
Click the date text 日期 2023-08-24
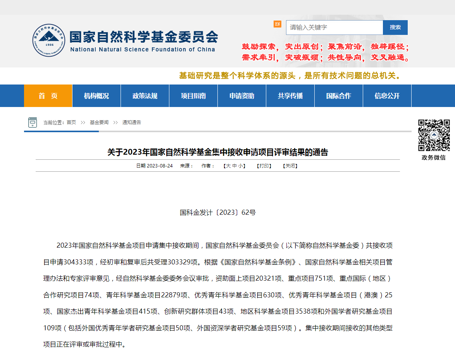click(154, 166)
